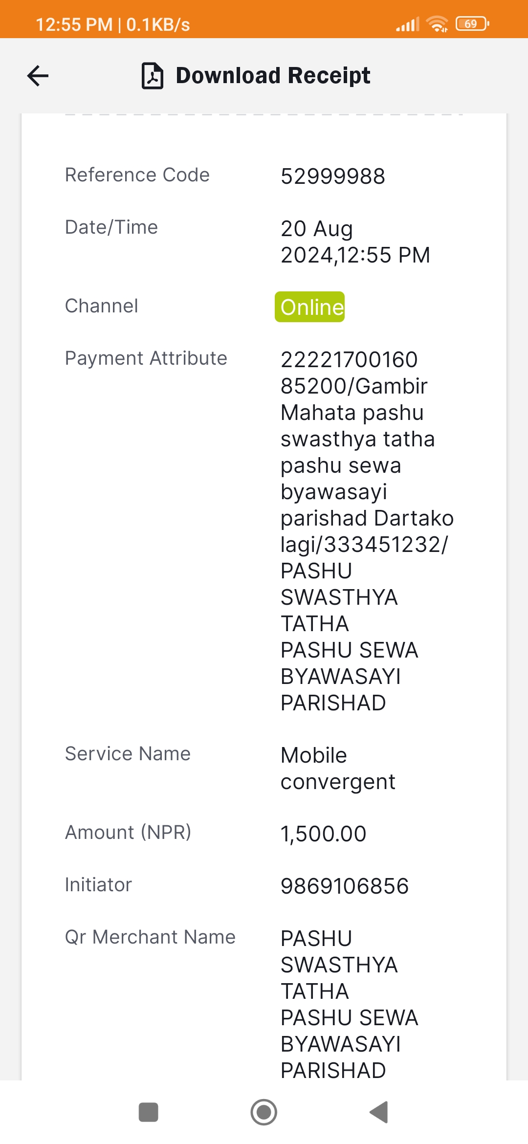Tap the Reference Code label
The height and width of the screenshot is (1144, 528).
pyautogui.click(x=137, y=175)
